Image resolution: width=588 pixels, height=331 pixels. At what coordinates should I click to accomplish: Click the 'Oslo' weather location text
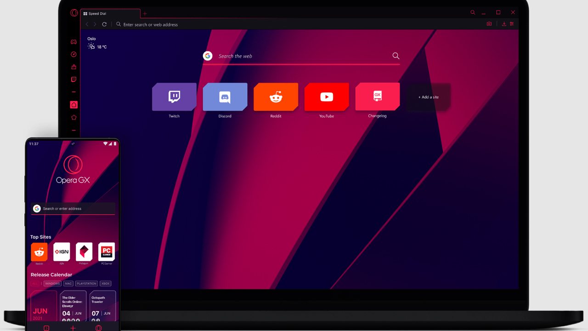pyautogui.click(x=91, y=39)
